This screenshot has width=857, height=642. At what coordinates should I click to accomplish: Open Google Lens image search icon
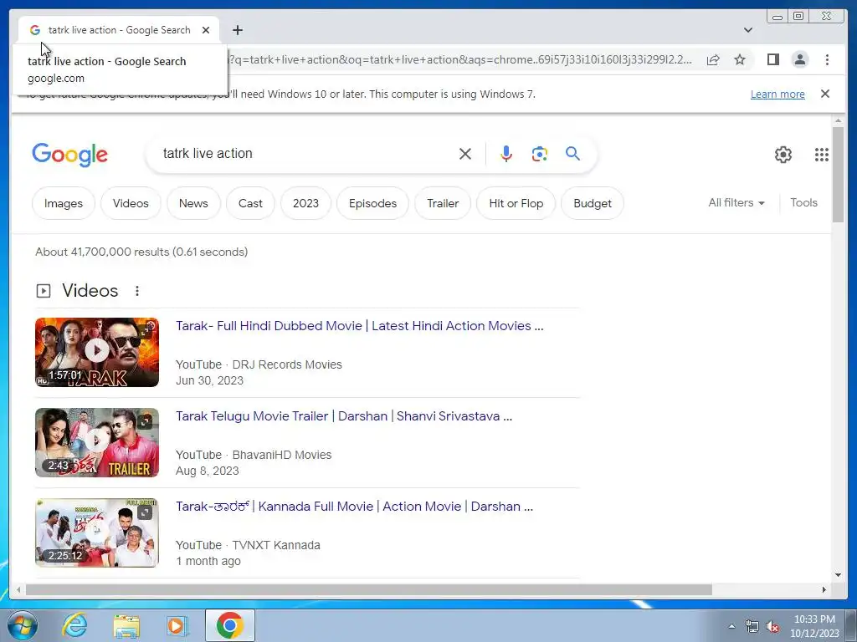click(x=540, y=154)
